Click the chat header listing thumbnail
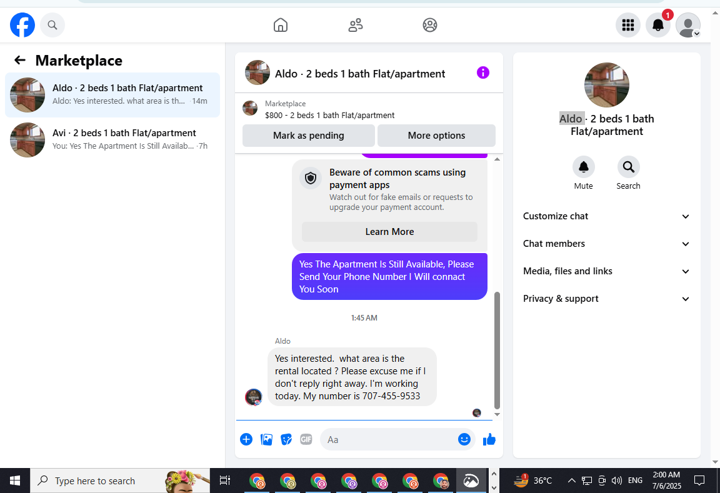 tap(257, 72)
